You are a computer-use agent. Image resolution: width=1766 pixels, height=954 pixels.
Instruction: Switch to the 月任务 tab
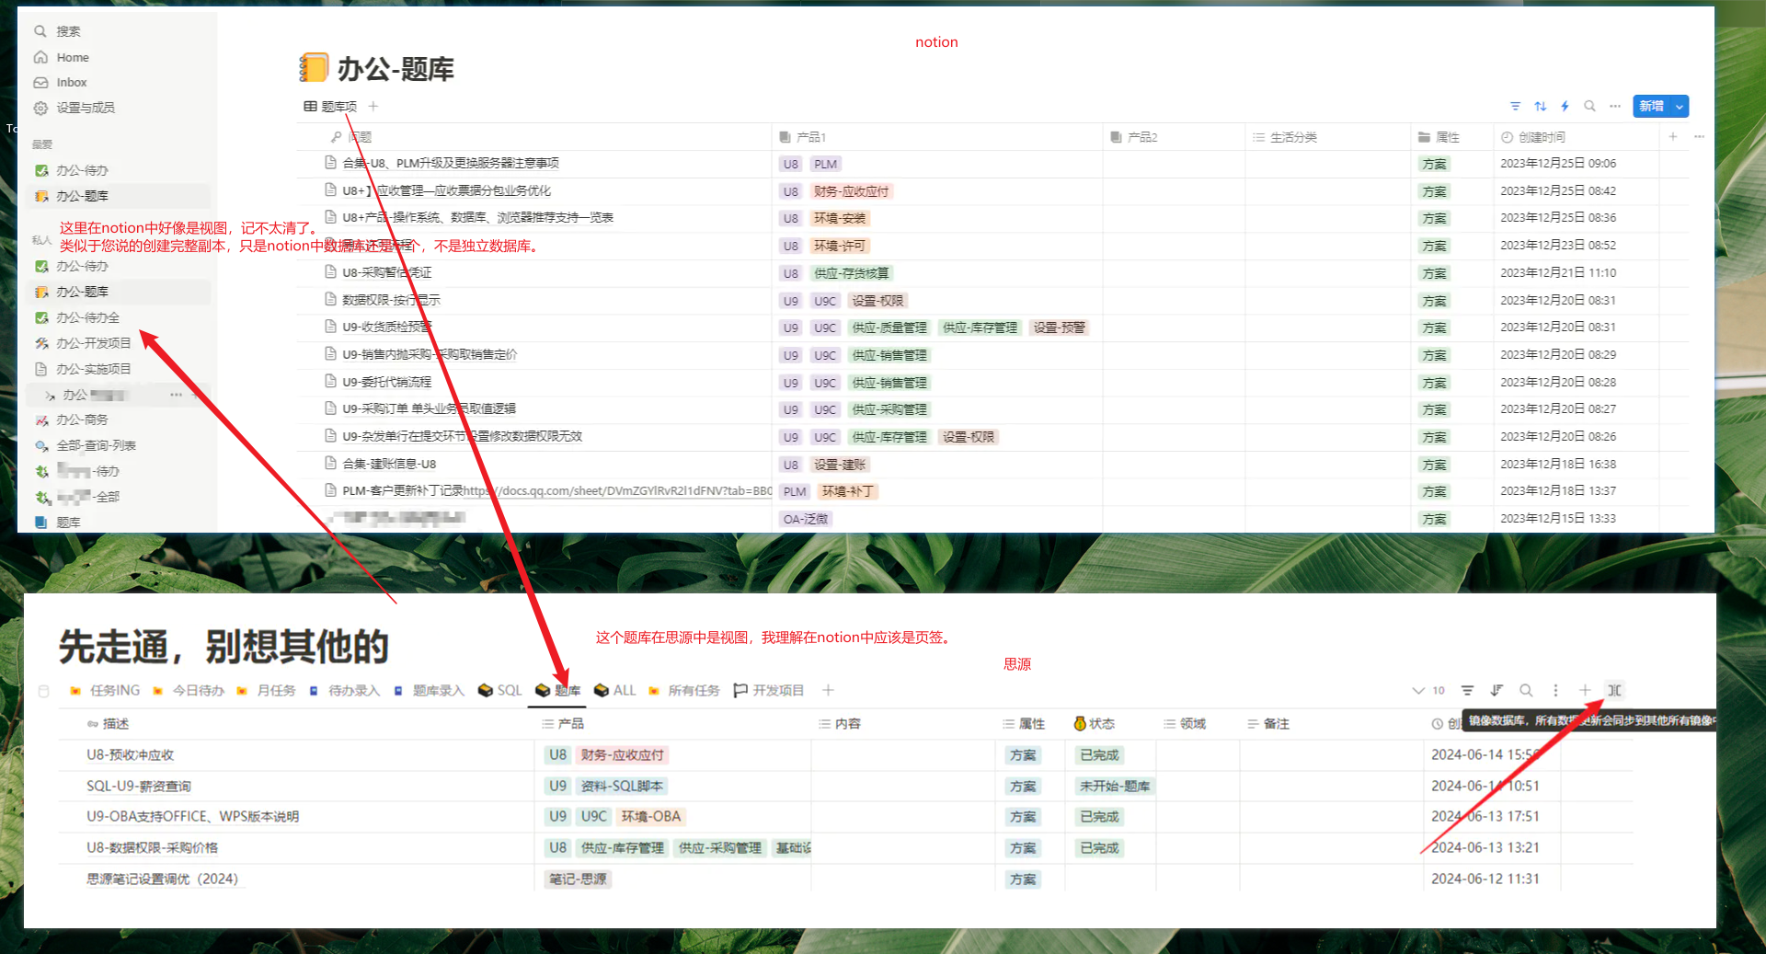pyautogui.click(x=266, y=690)
